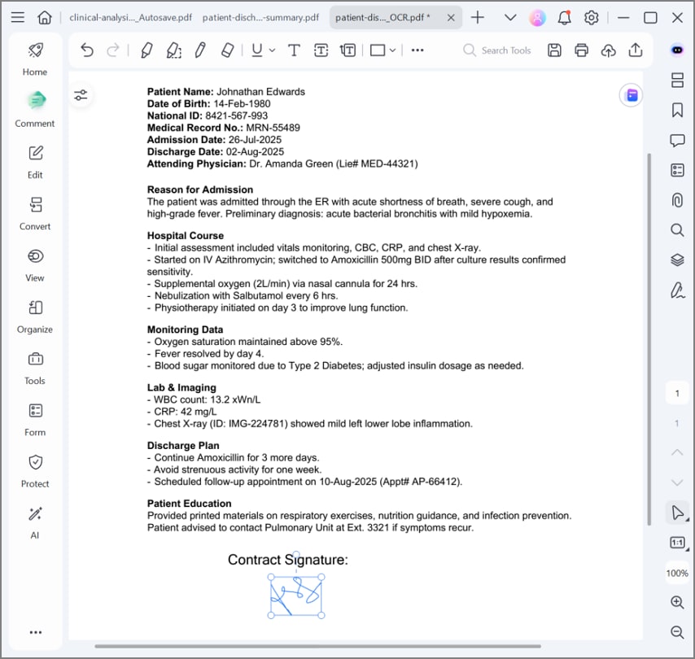
Task: Open the Comments panel on the right sidebar
Action: click(x=677, y=140)
